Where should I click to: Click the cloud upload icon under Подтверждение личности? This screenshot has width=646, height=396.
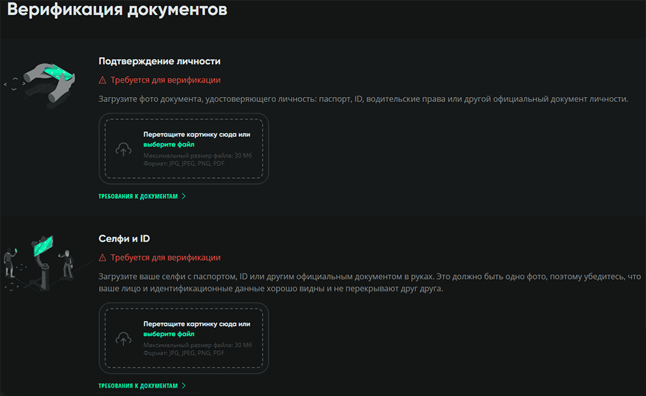click(123, 149)
